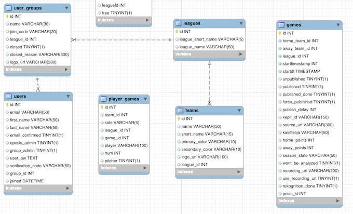The image size is (353, 214).
Task: Click diamond icon next to email VARCHAR(50)
Action: click(7, 112)
